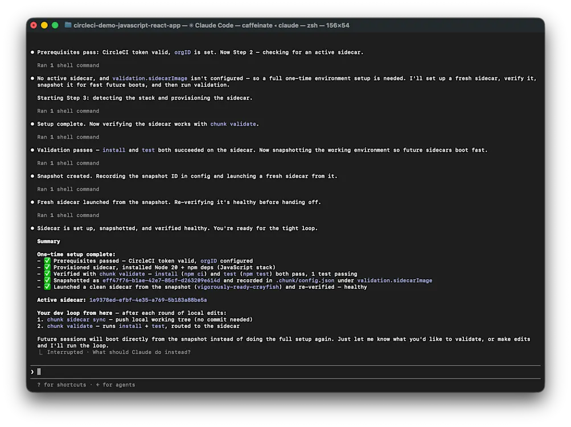Click 'validation.sidecarImage' in the no active sidecar line
The width and height of the screenshot is (571, 427).
click(x=150, y=78)
